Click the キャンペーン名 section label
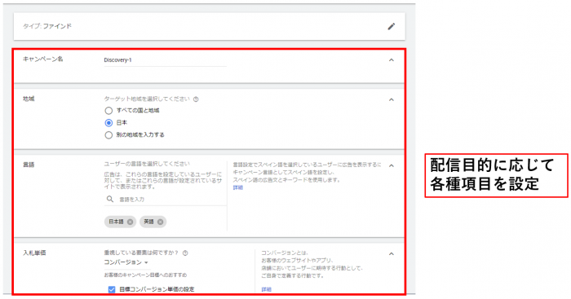Image resolution: width=571 pixels, height=299 pixels. 43,59
